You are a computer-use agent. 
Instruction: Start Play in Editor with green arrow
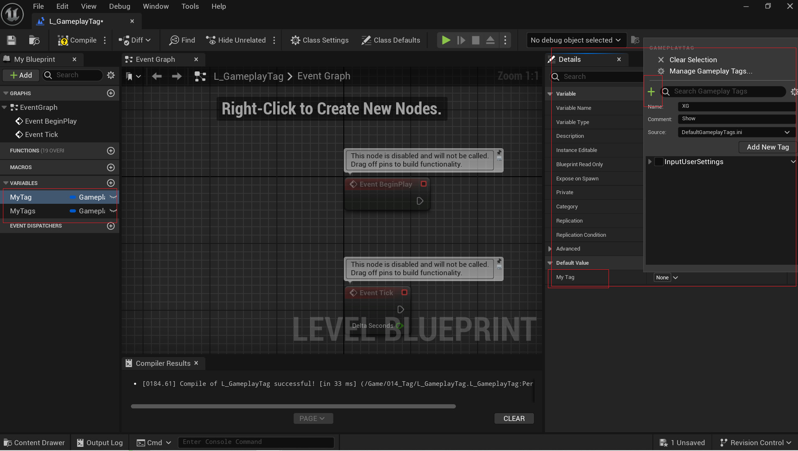[446, 40]
